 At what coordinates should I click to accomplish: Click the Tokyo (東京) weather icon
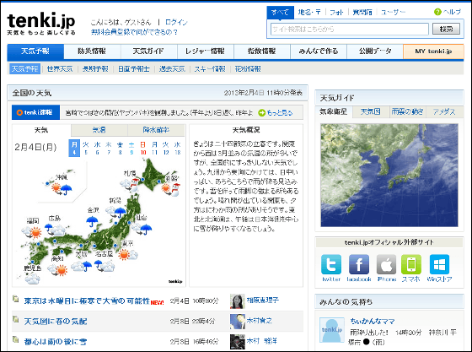(x=128, y=255)
